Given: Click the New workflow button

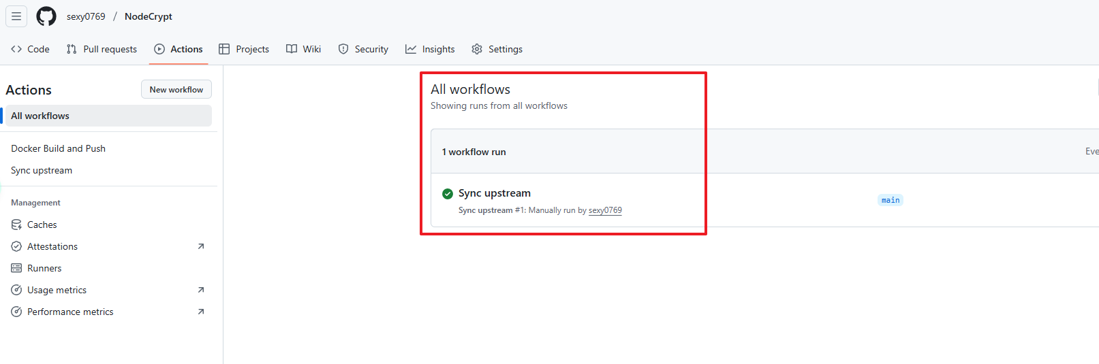Looking at the screenshot, I should click(x=176, y=90).
